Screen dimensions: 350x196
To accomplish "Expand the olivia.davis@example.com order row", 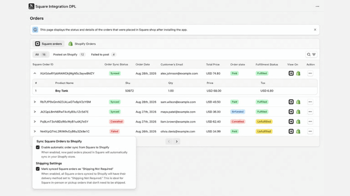I will pyautogui.click(x=35, y=131).
